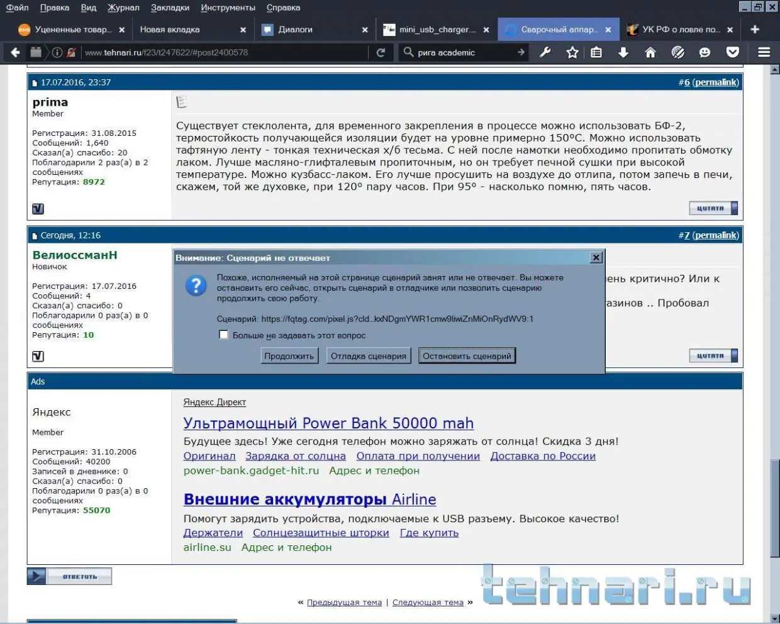This screenshot has height=624, width=780.
Task: Open the Вид menu
Action: point(89,8)
